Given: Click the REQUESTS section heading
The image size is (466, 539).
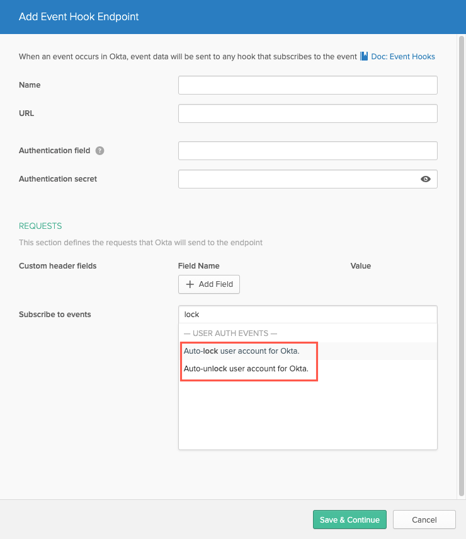Looking at the screenshot, I should pyautogui.click(x=40, y=226).
